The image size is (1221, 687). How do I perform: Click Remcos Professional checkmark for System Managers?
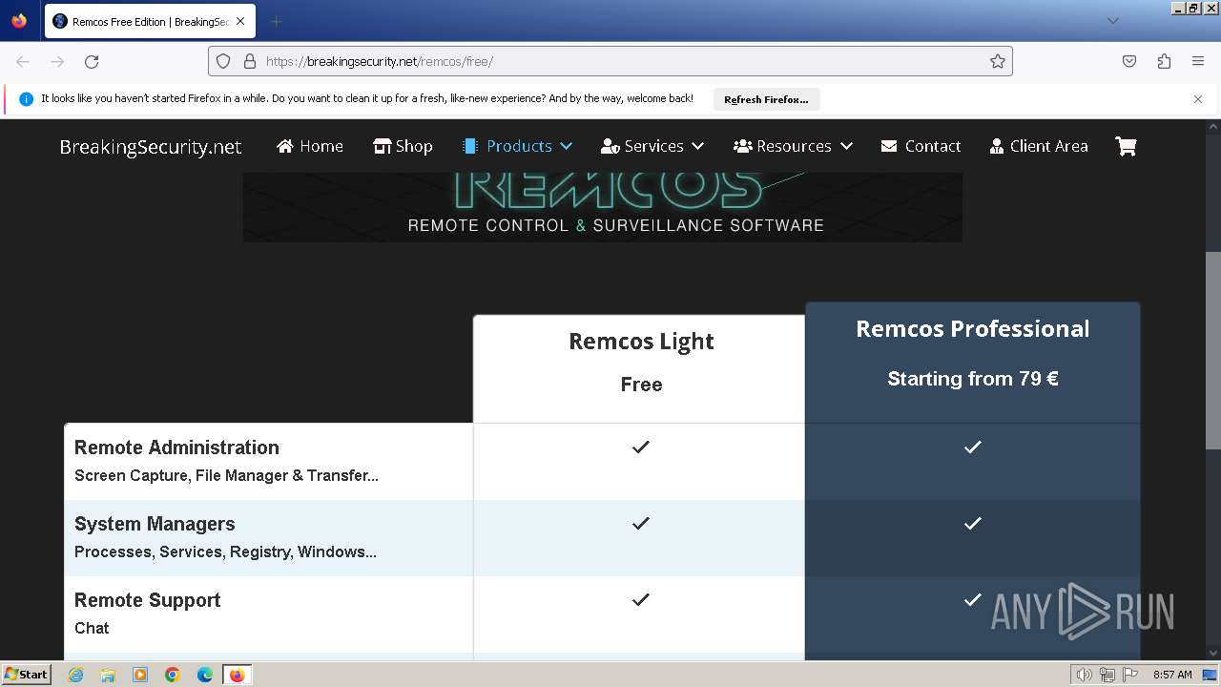click(x=972, y=523)
